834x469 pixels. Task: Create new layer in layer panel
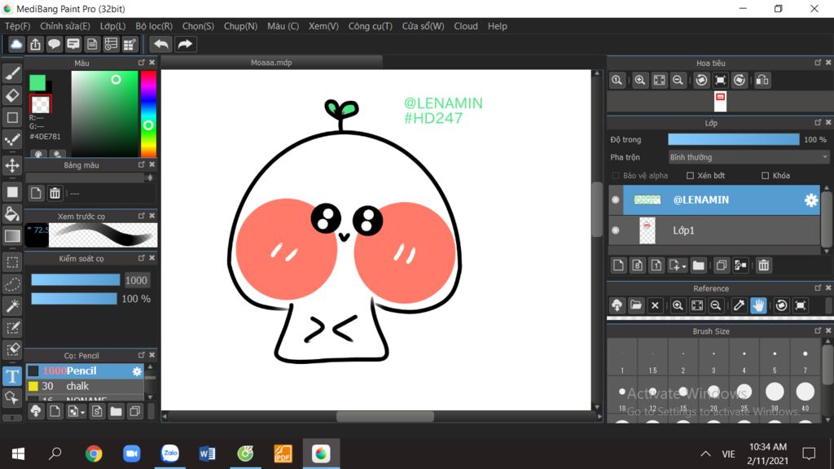618,265
